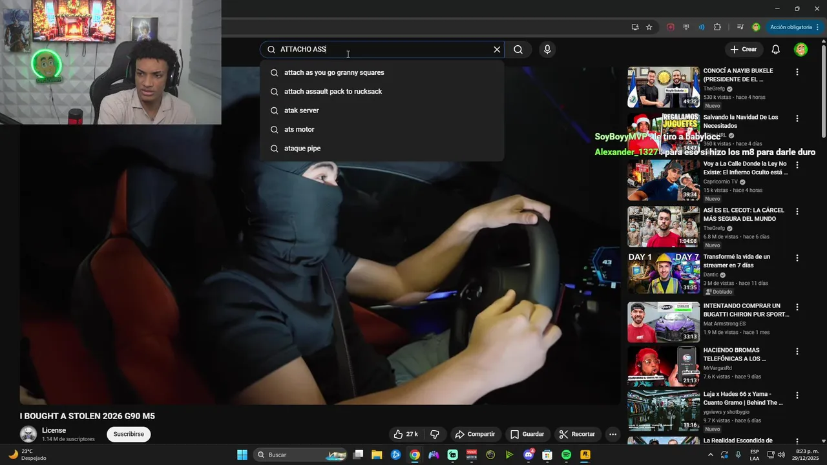Clear the YouTube search box text
Viewport: 827px width, 465px height.
click(x=497, y=50)
